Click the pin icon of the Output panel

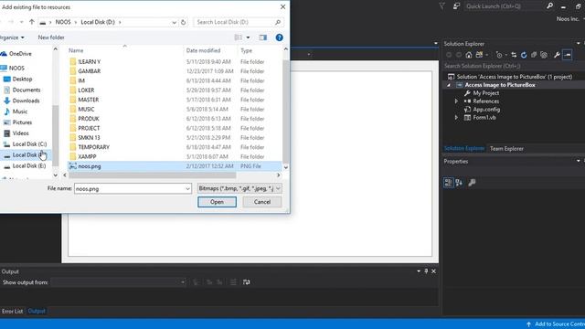click(x=426, y=271)
